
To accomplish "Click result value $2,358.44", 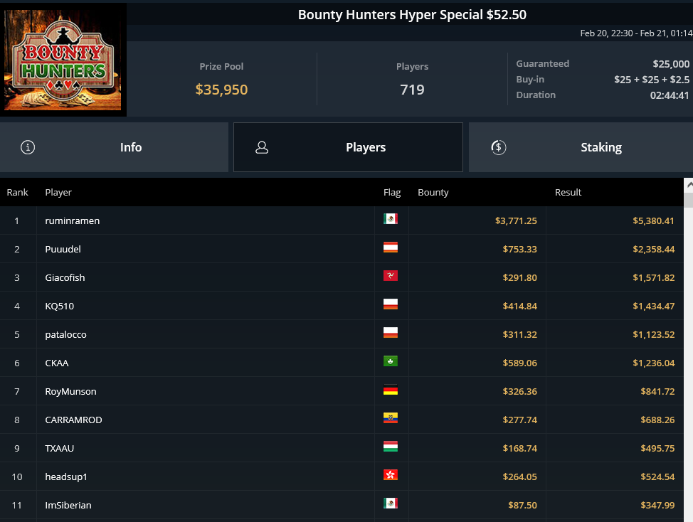I will point(653,249).
